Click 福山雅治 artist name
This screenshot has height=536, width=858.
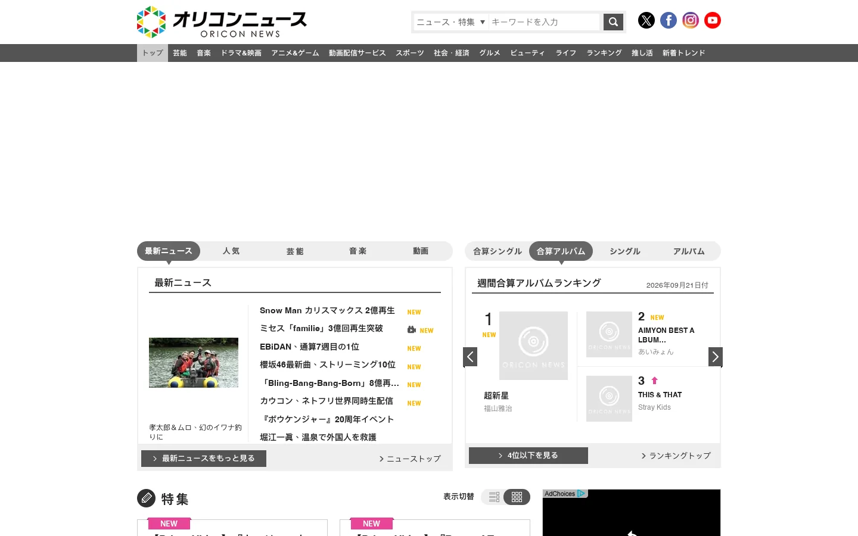click(498, 409)
